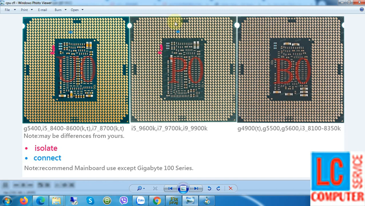Click the blue 'connect' legend text
The height and width of the screenshot is (206, 365).
(47, 158)
